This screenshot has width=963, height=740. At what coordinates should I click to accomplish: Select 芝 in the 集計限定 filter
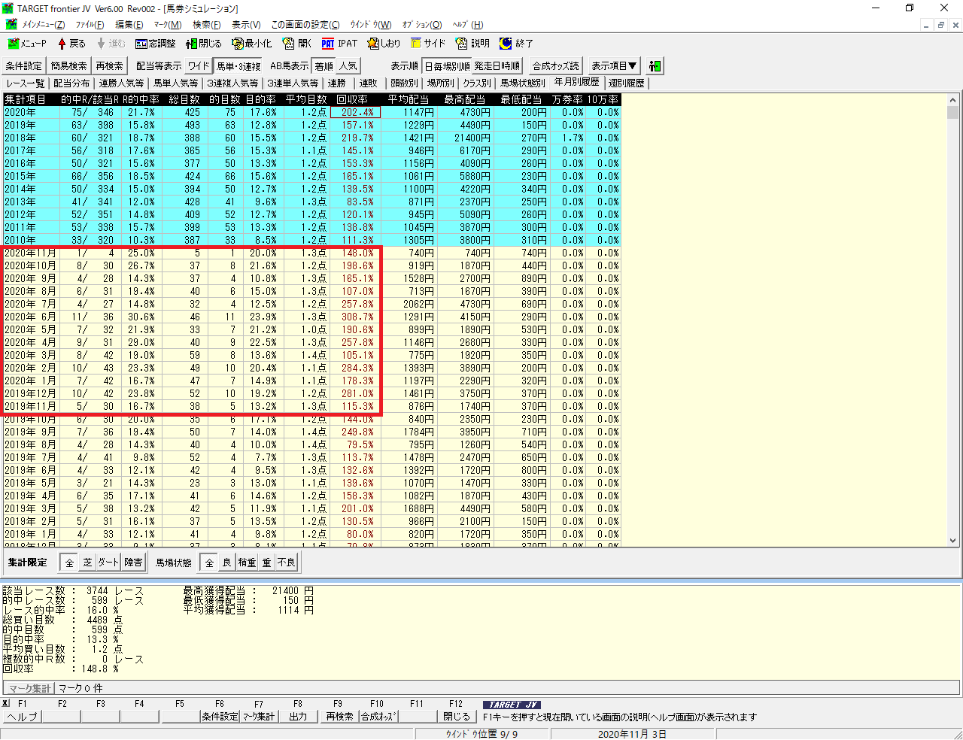click(88, 563)
